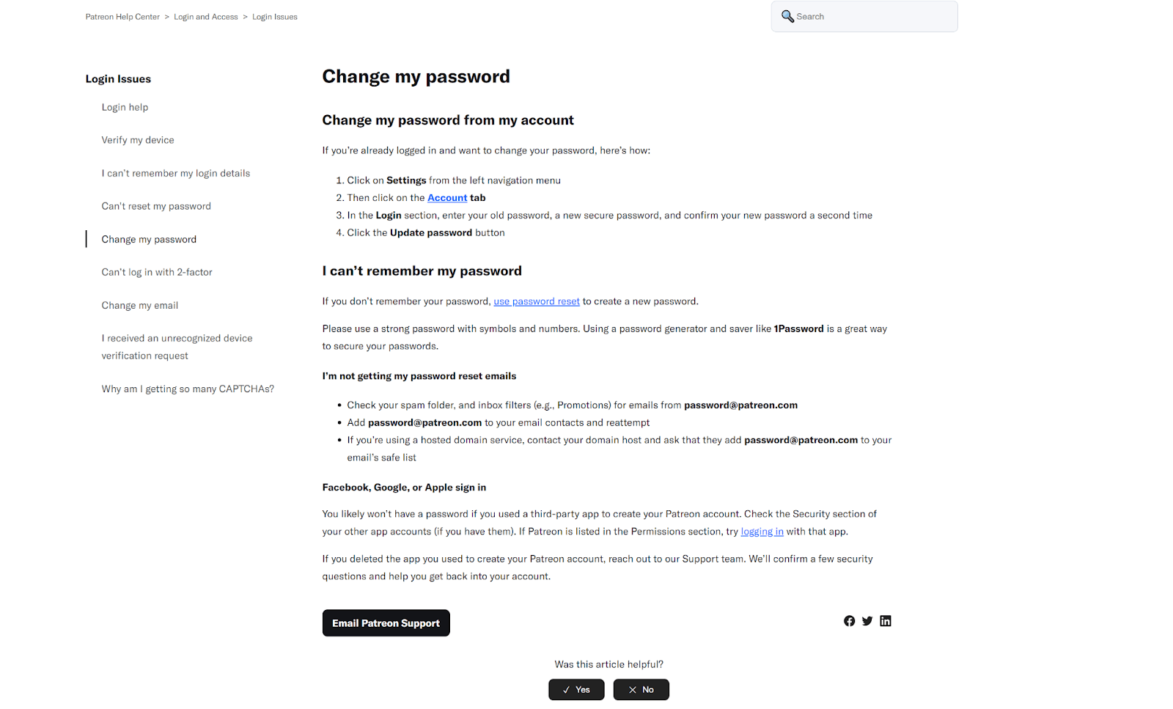1173x709 pixels.
Task: Mark article helpful with Yes button
Action: [x=576, y=689]
